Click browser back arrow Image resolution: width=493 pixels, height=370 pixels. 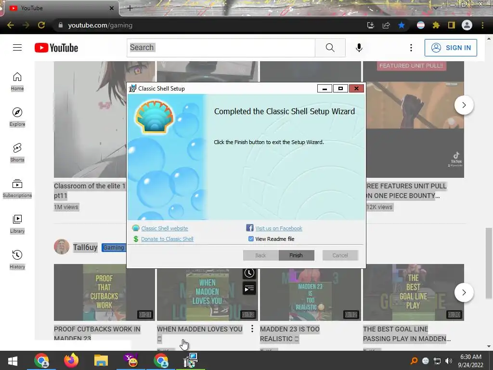tap(11, 25)
